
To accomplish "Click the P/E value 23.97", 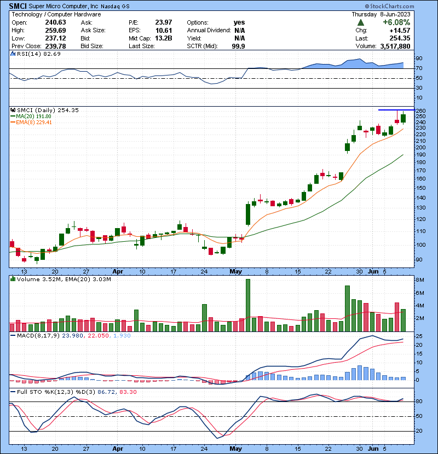I will pos(164,22).
